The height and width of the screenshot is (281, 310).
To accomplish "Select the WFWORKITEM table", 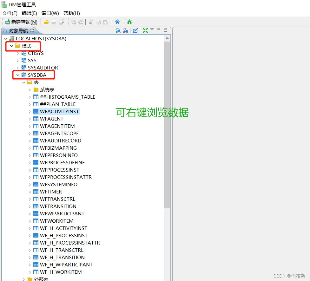I will click(x=56, y=221).
